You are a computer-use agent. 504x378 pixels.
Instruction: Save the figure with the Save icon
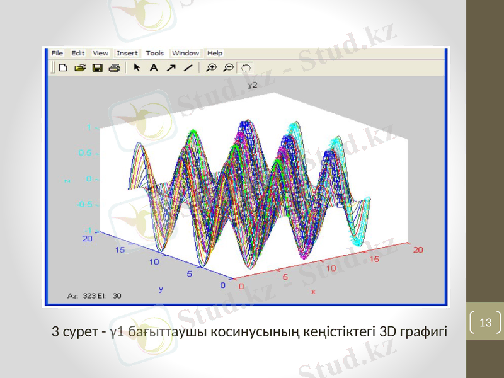(98, 67)
